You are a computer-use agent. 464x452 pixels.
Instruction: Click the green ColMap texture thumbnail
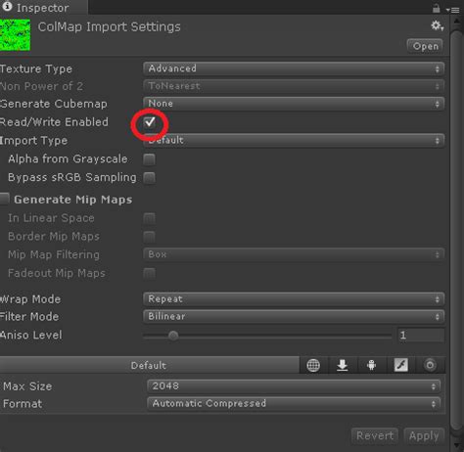pyautogui.click(x=16, y=35)
